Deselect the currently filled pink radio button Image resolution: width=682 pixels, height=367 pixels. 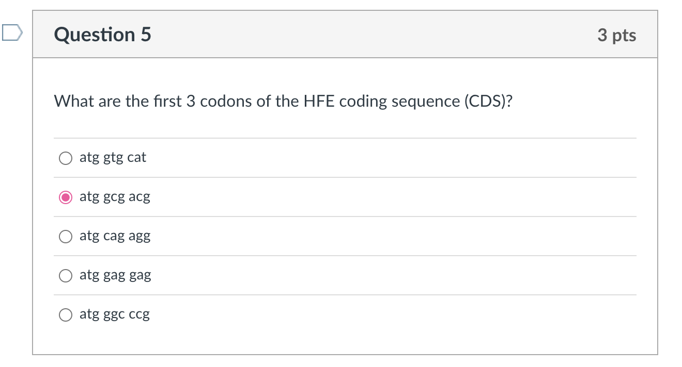(x=65, y=197)
